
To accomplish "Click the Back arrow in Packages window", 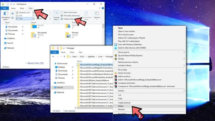I will tap(53, 56).
